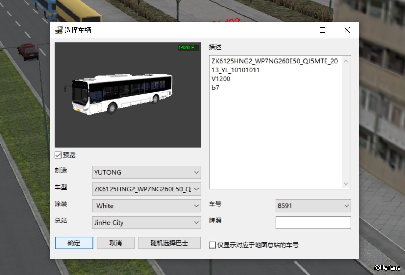The height and width of the screenshot is (275, 405).
Task: Open the 车号 8591 number dropdown
Action: point(313,206)
